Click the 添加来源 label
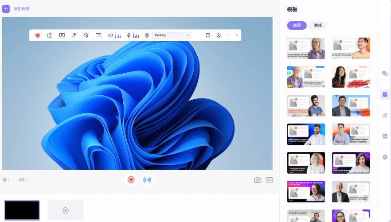This screenshot has width=391, height=222. tap(21, 9)
